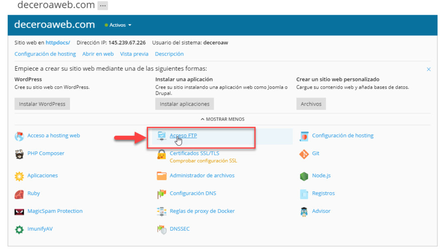Click the Advisor owl icon
This screenshot has height=250, width=442.
click(x=304, y=212)
